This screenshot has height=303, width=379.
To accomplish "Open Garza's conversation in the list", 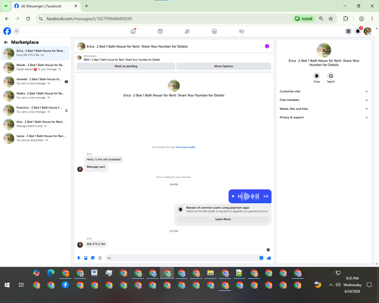I will [x=36, y=138].
